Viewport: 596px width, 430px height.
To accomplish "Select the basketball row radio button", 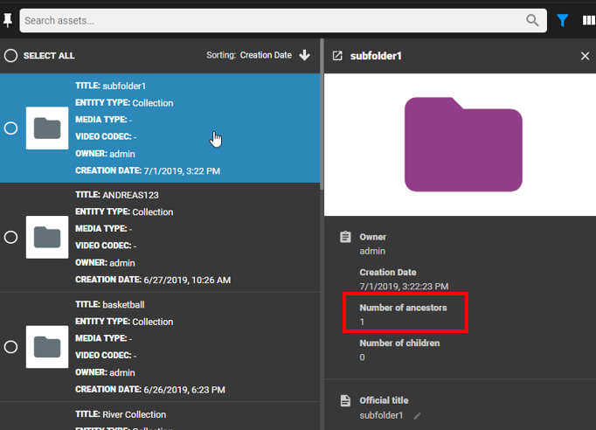I will coord(10,347).
